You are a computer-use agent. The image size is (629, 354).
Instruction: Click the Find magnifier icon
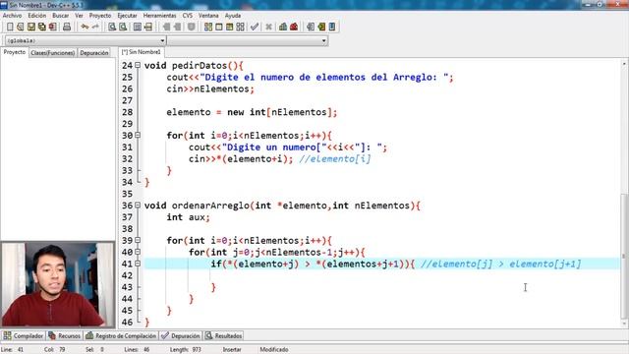coord(112,27)
